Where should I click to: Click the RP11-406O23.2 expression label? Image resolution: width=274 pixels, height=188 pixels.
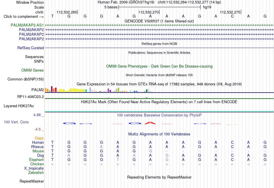click(x=31, y=97)
